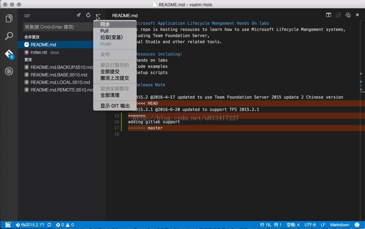Click the feedback smiley icon
This screenshot has height=229, width=365.
[357, 225]
